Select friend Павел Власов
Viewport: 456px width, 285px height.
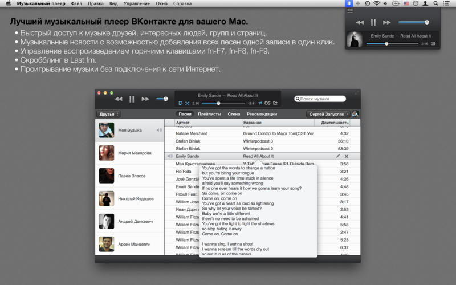(x=130, y=176)
